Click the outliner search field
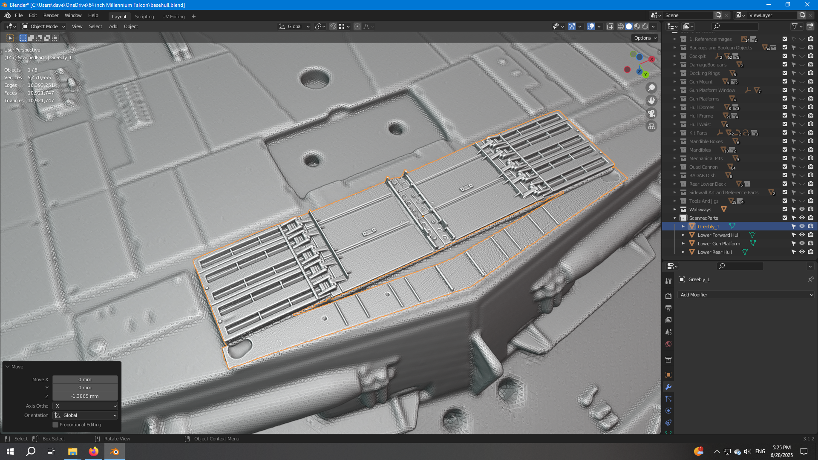818x460 pixels. point(735,26)
